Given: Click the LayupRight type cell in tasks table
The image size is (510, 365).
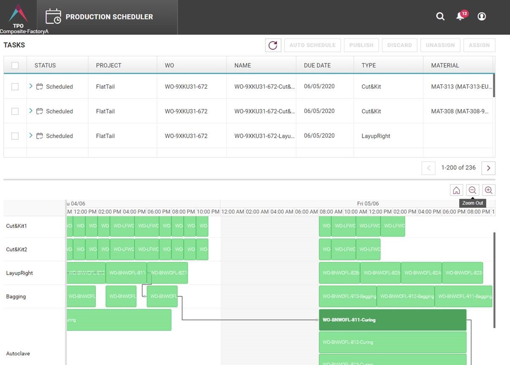Looking at the screenshot, I should (388, 136).
